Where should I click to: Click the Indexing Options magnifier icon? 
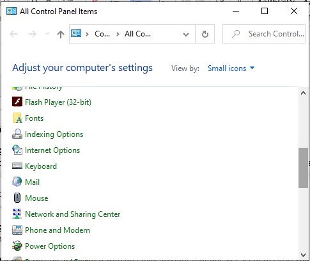[17, 134]
